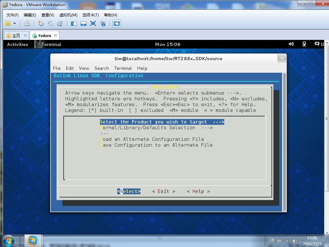This screenshot has width=329, height=247.
Task: Click the < Exit > button
Action: tap(164, 191)
